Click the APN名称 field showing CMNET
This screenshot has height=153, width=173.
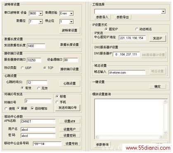38,121
